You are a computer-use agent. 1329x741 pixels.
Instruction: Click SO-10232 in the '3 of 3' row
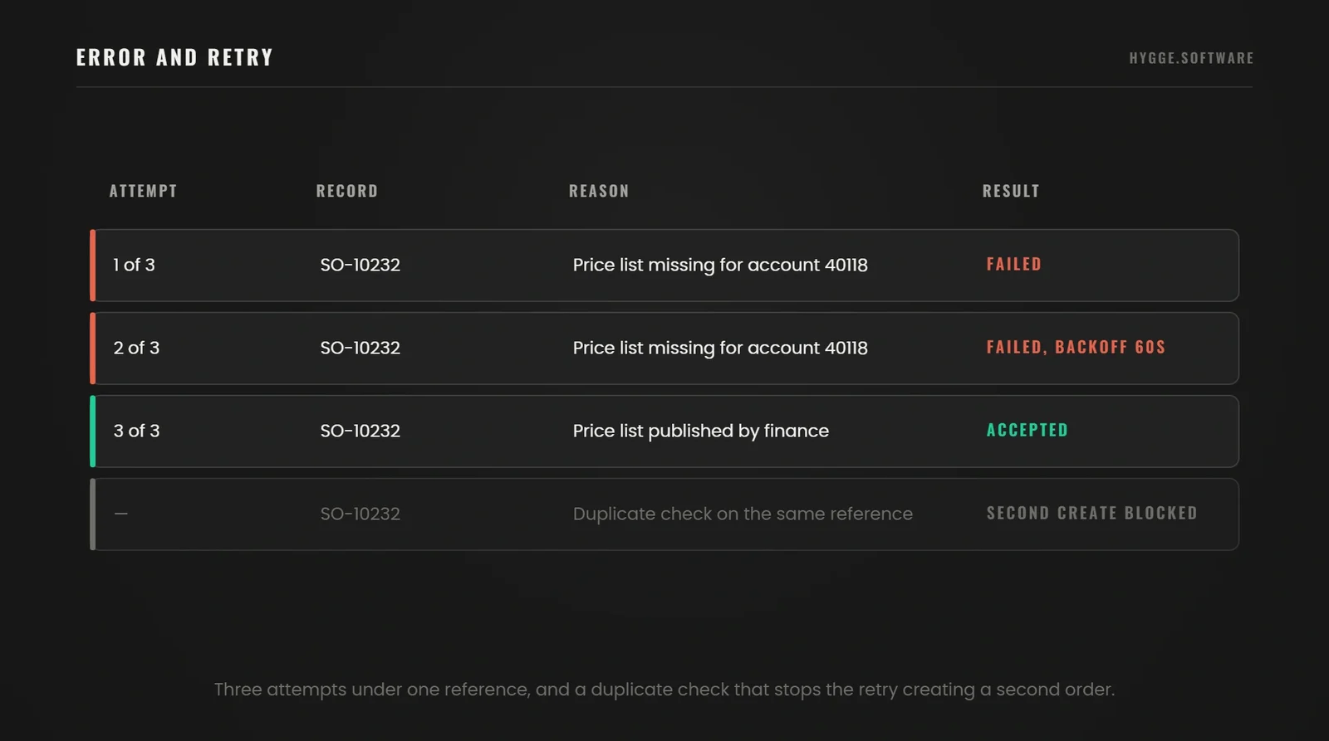point(360,431)
